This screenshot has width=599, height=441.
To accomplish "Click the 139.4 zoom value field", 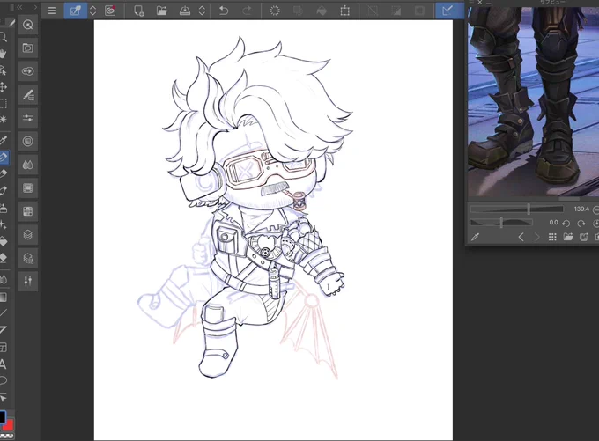I will click(x=581, y=209).
